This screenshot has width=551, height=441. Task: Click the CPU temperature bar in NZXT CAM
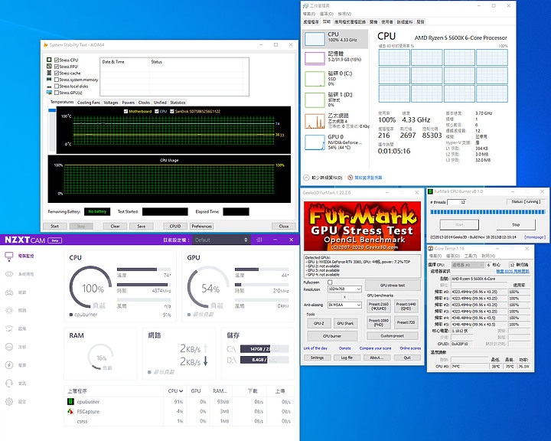click(x=144, y=269)
